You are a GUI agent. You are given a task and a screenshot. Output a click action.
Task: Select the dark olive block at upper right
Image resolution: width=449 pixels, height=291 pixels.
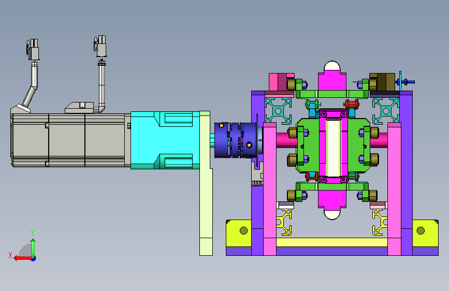point(383,82)
